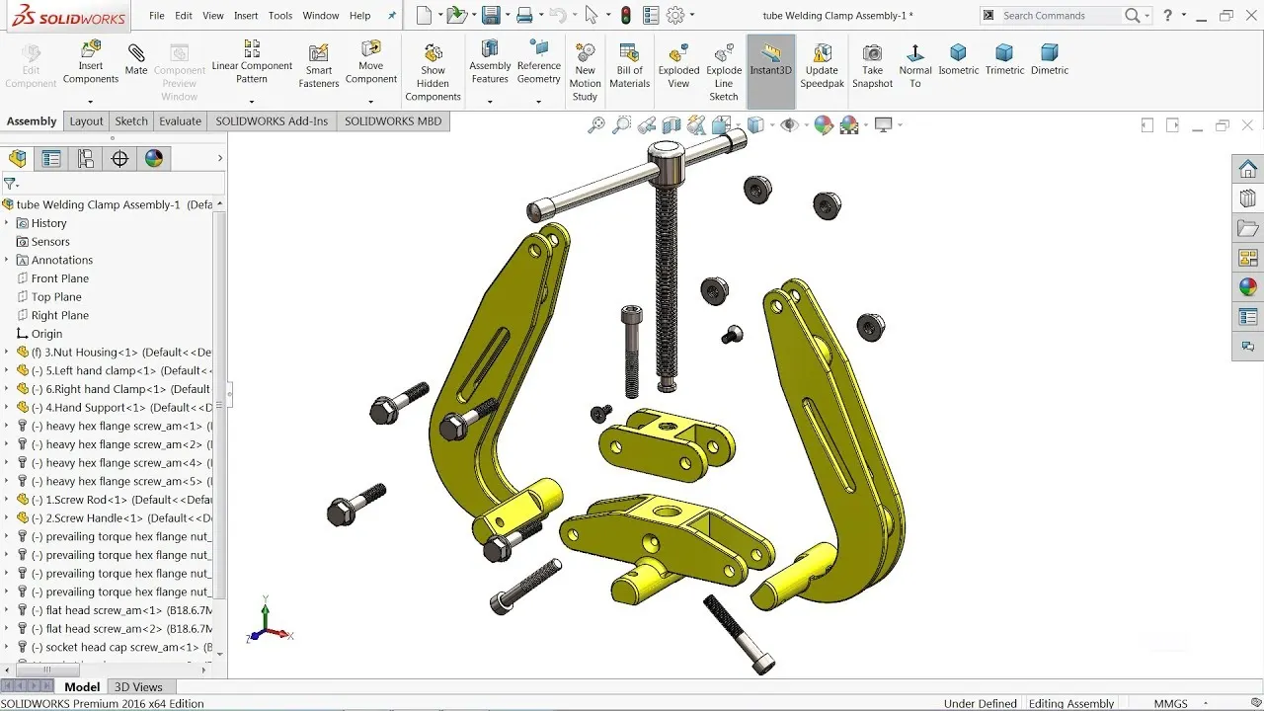This screenshot has width=1264, height=711.
Task: Select the Mate tool
Action: pyautogui.click(x=136, y=59)
